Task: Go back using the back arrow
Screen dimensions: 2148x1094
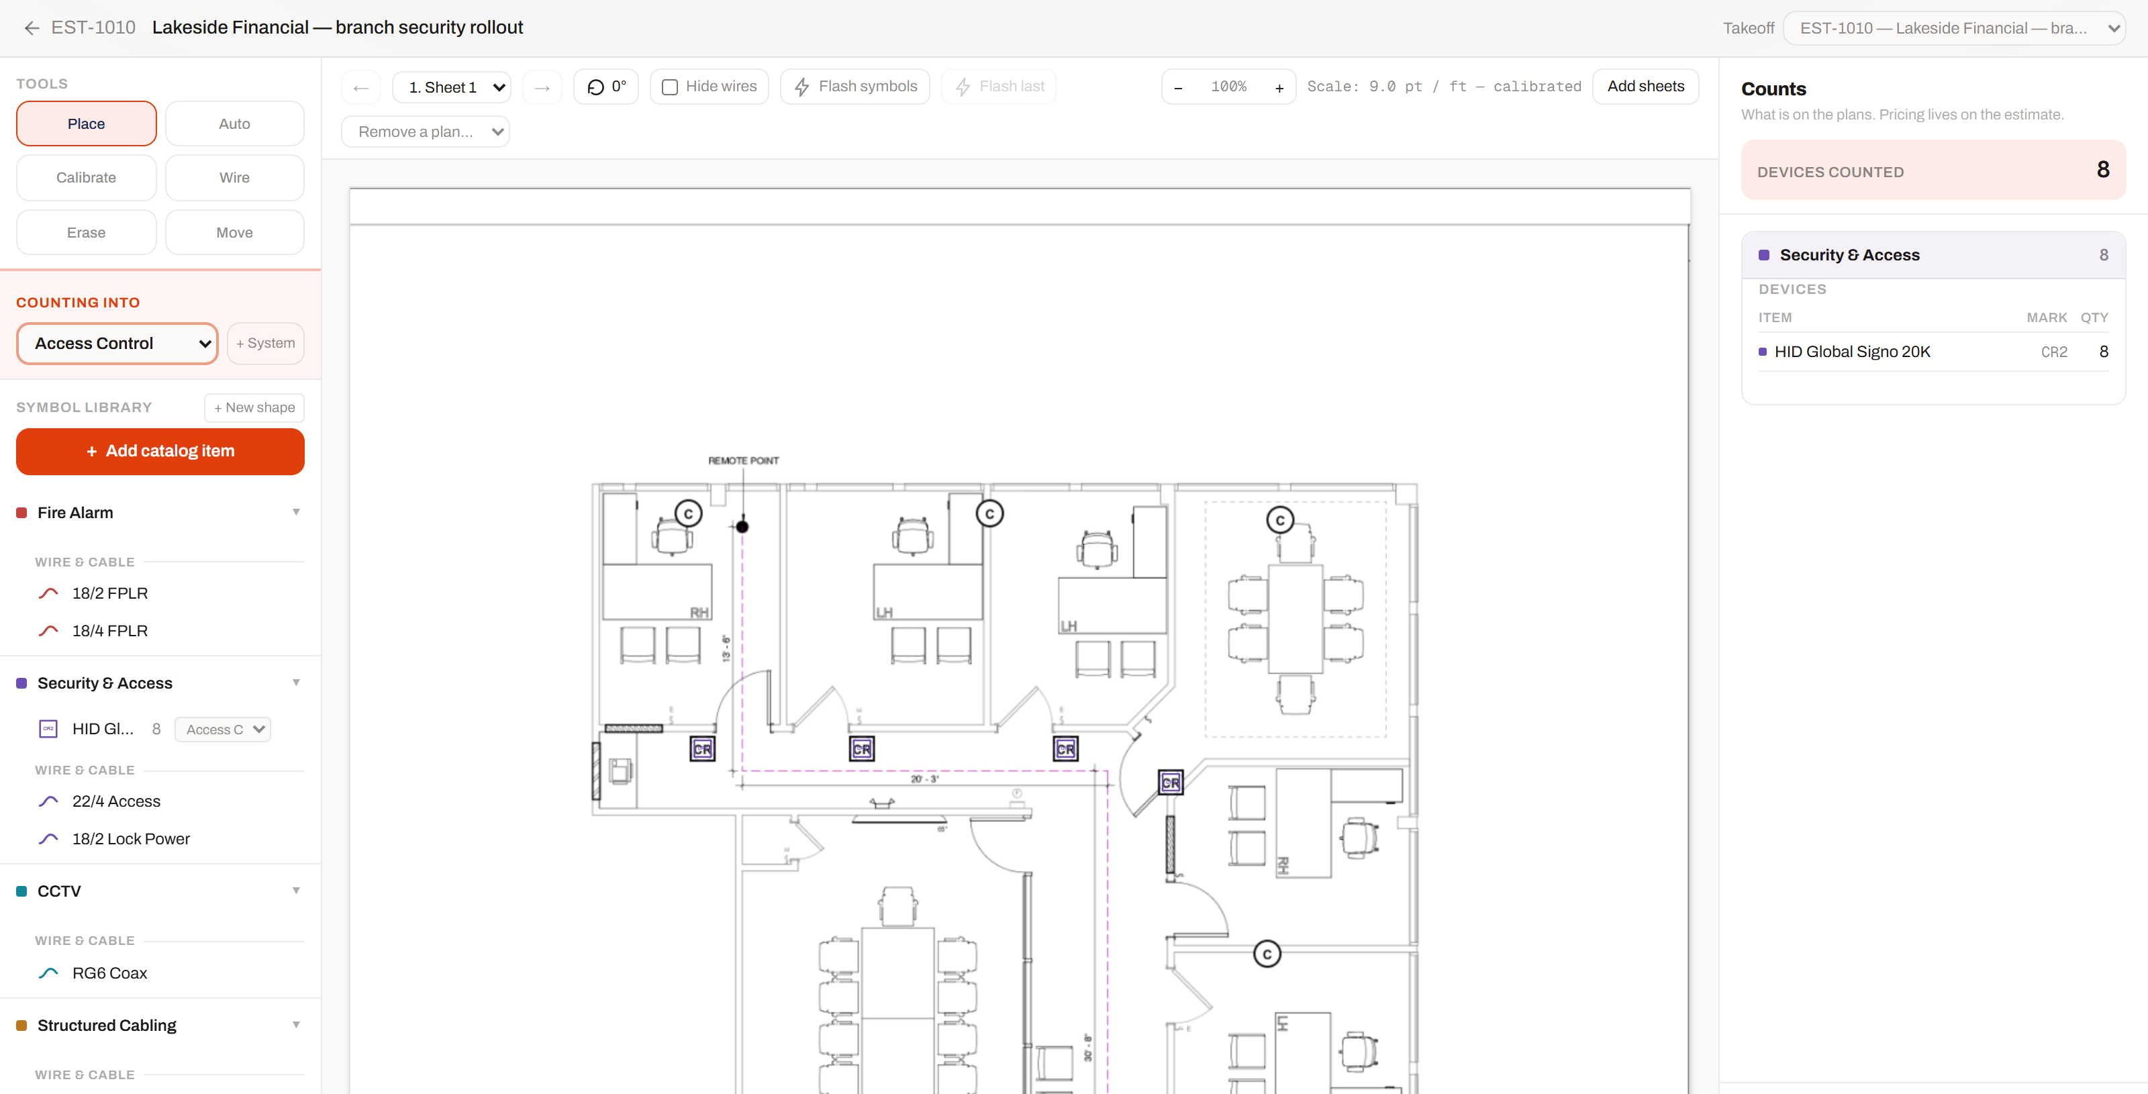Action: tap(32, 28)
